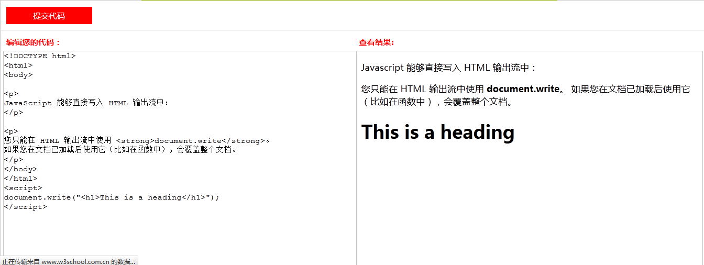Click the opening <html> tag line
This screenshot has width=704, height=265.
pos(18,65)
